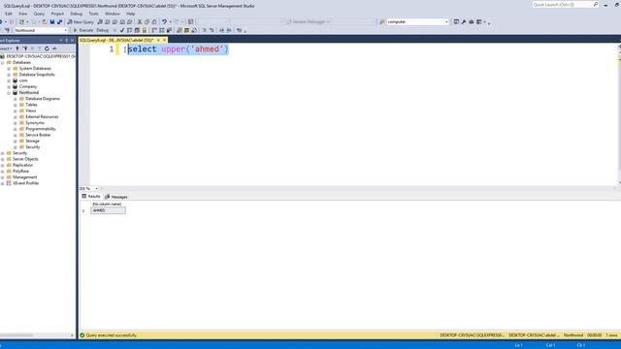Toggle IntelliSense Enabled in the editor toolbar
The width and height of the screenshot is (621, 349).
click(x=145, y=30)
